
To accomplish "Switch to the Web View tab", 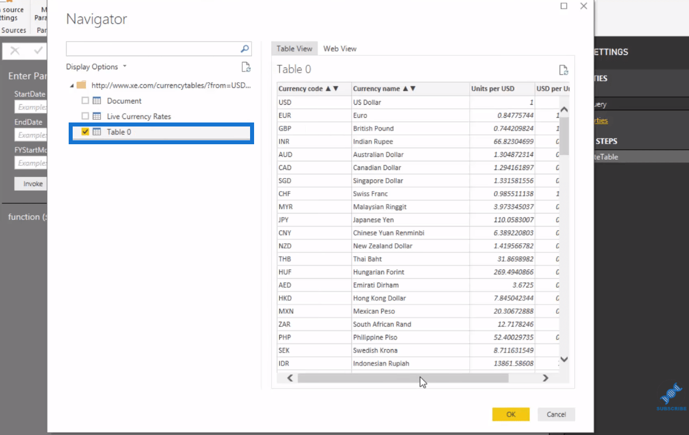I will [x=340, y=49].
